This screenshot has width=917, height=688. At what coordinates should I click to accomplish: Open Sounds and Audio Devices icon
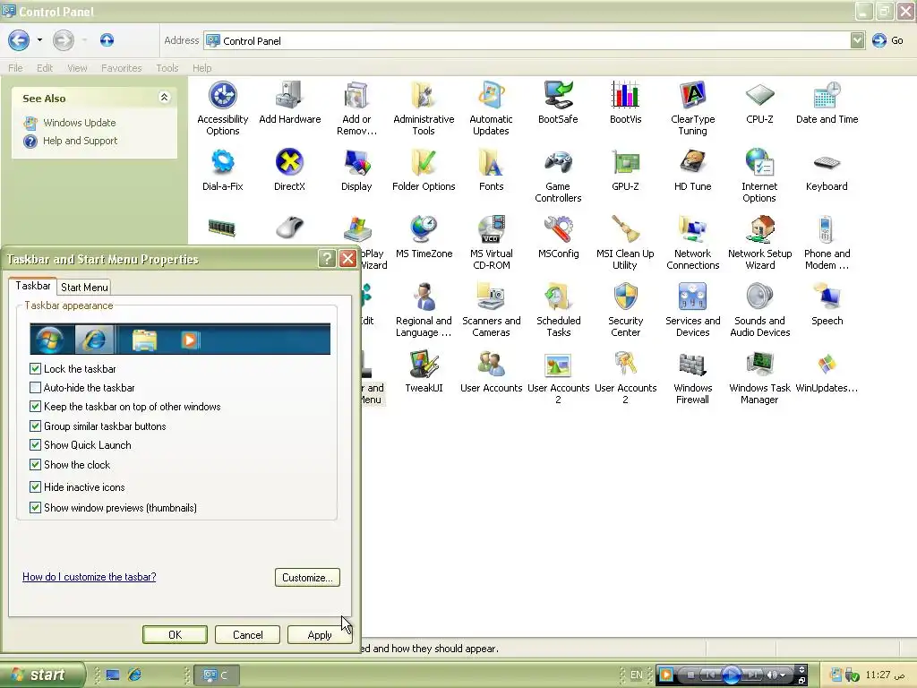tap(759, 310)
